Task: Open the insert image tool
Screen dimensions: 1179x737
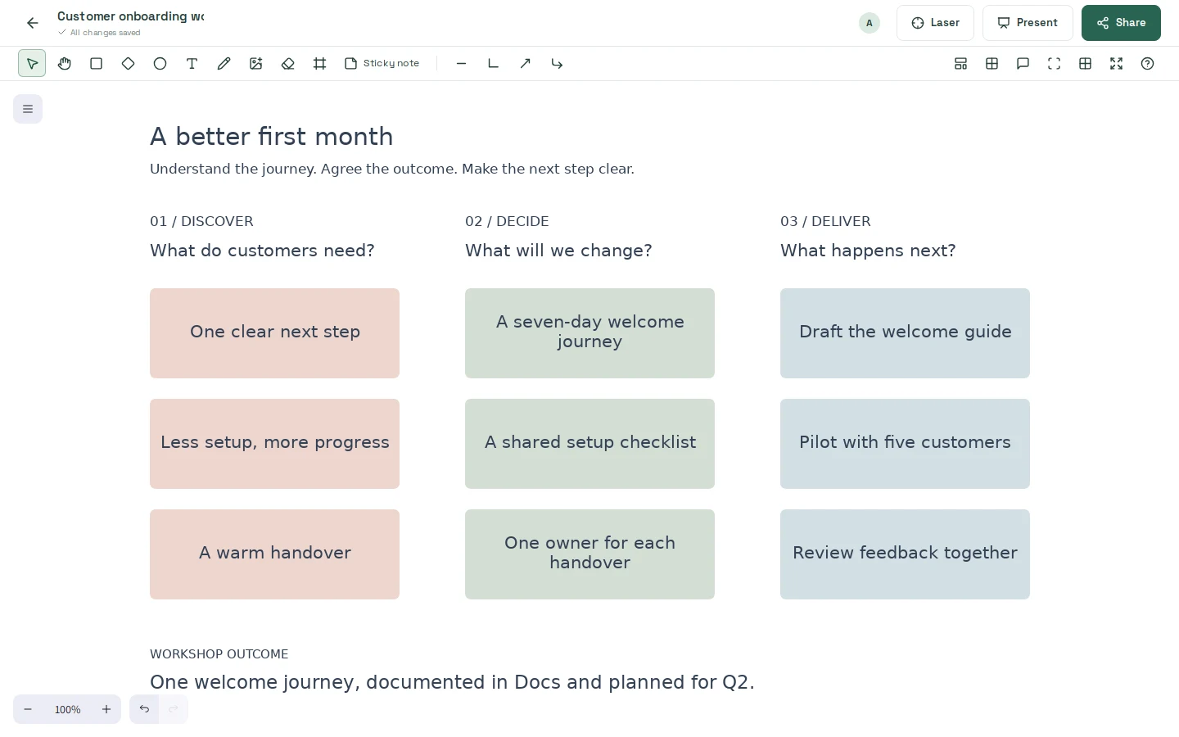Action: (x=255, y=63)
